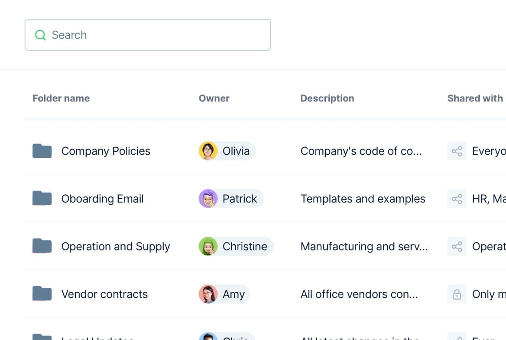Sort by the Folder name column header
Viewport: 506px width, 340px height.
coord(61,98)
